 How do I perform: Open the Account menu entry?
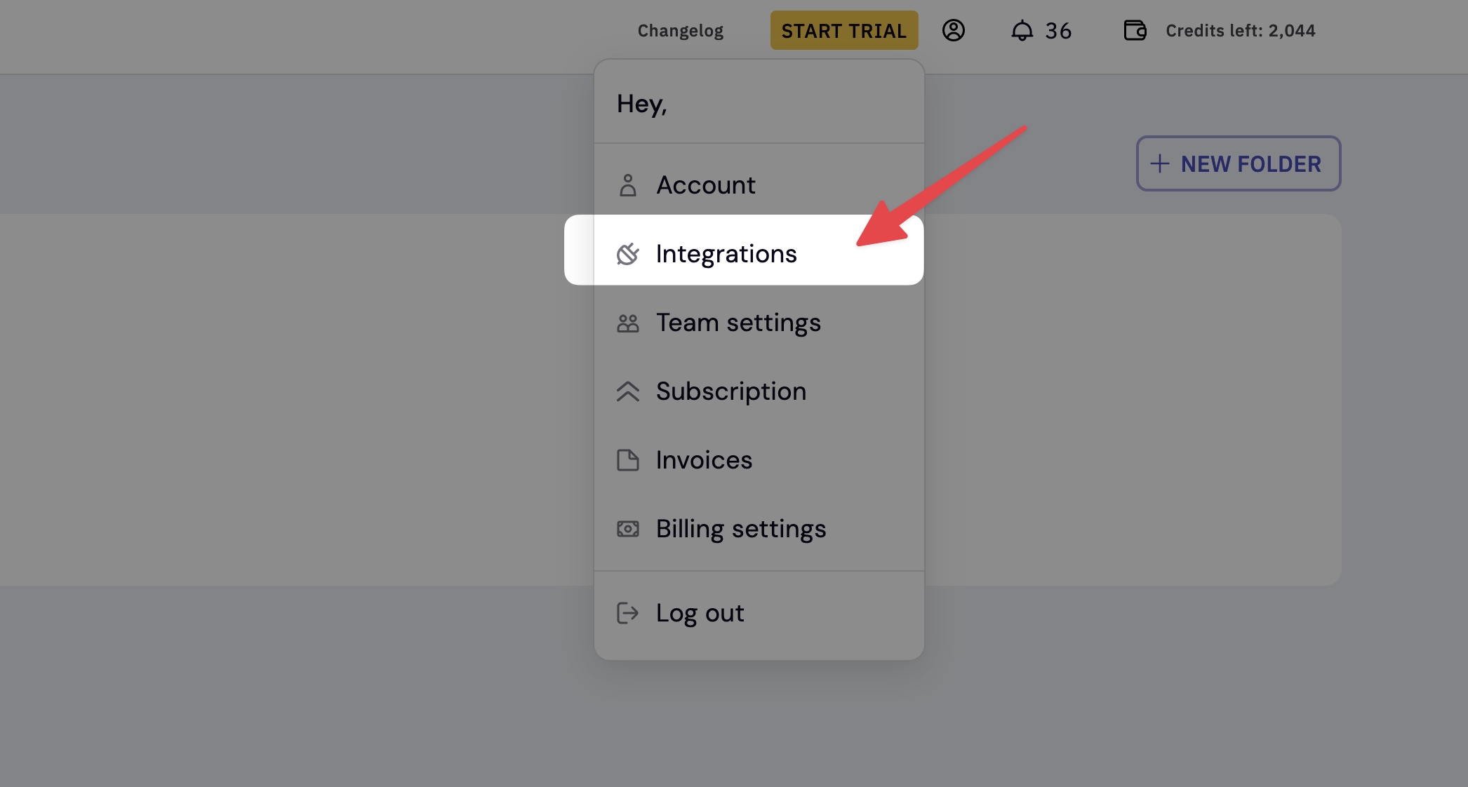(705, 185)
